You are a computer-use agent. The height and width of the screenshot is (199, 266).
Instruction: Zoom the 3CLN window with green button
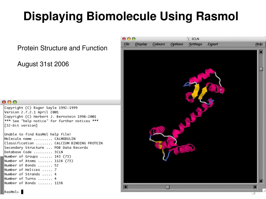tap(134, 39)
